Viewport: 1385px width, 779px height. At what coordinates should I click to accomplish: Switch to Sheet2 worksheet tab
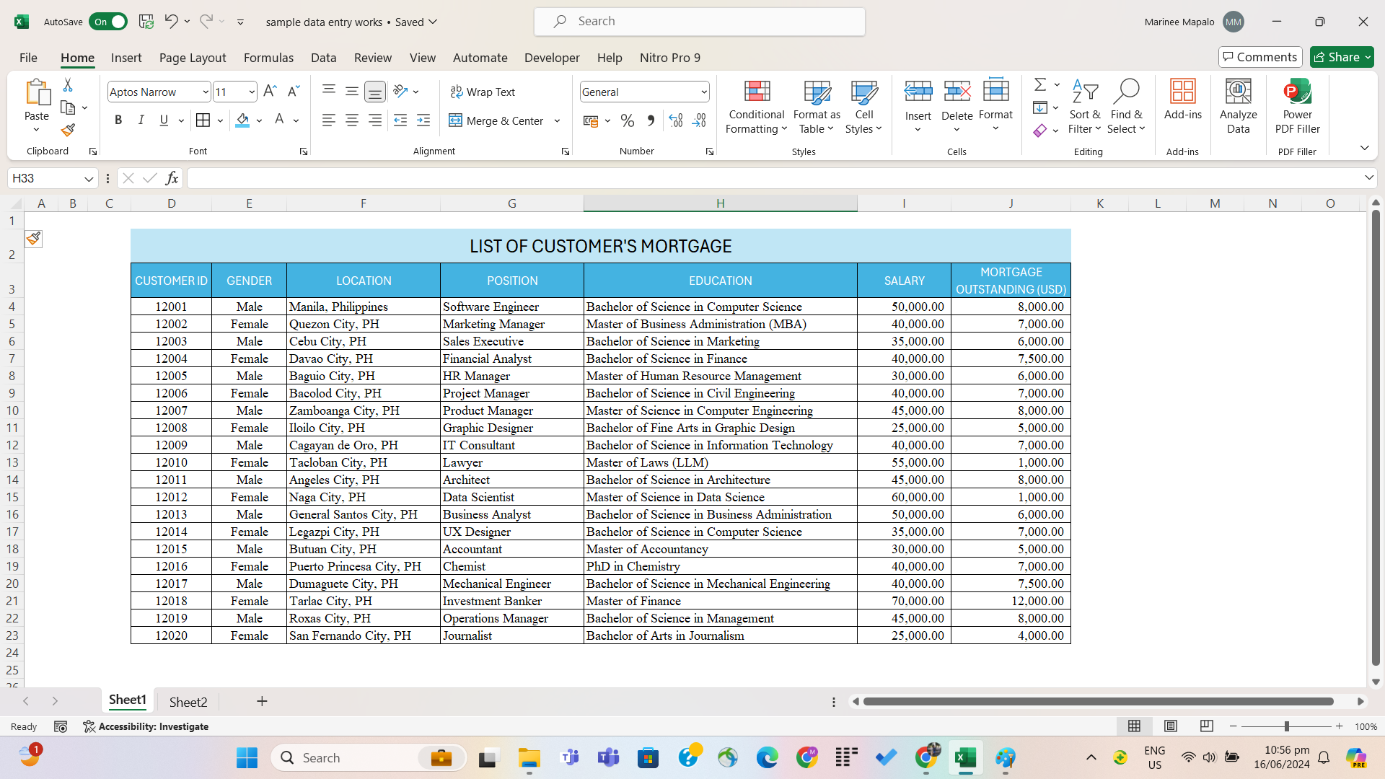[x=188, y=702]
